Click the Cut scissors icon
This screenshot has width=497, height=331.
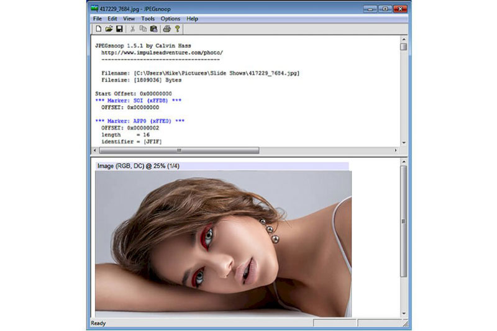[x=132, y=29]
